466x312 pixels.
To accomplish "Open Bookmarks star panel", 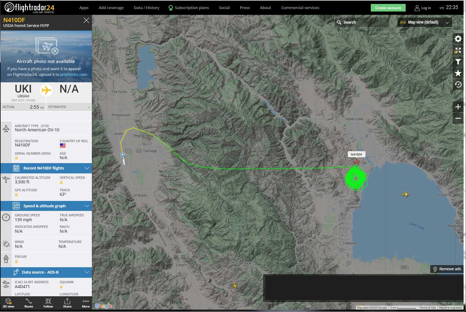I will [x=458, y=73].
